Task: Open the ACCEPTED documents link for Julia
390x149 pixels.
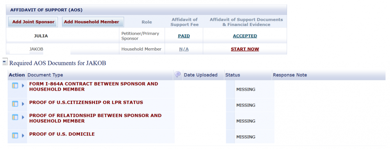Action: tap(245, 36)
